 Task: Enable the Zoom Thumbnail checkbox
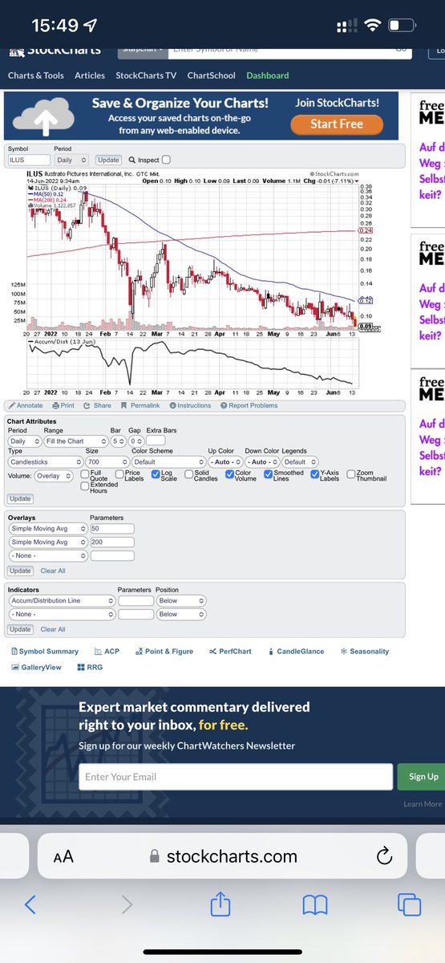click(351, 473)
